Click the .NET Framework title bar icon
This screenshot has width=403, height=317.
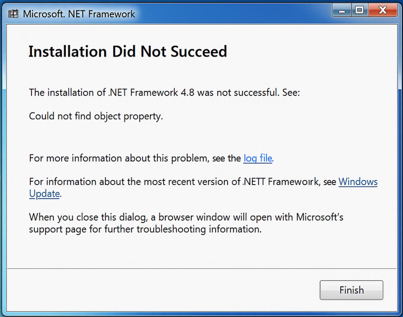coord(13,14)
